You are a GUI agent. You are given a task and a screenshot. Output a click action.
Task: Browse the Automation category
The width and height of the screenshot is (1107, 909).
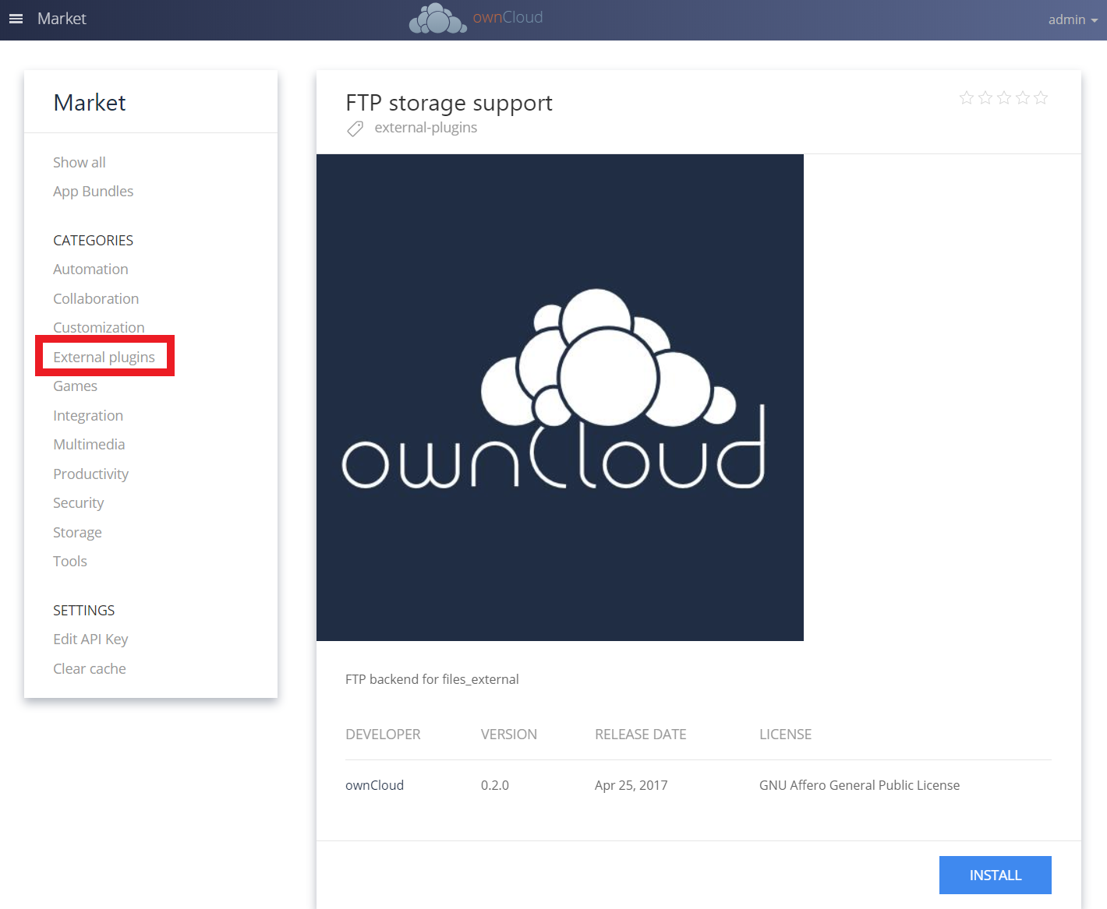[90, 269]
